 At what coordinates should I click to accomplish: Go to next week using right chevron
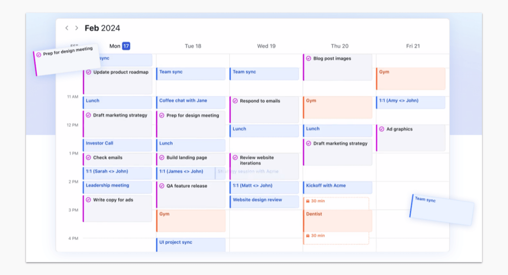click(76, 28)
